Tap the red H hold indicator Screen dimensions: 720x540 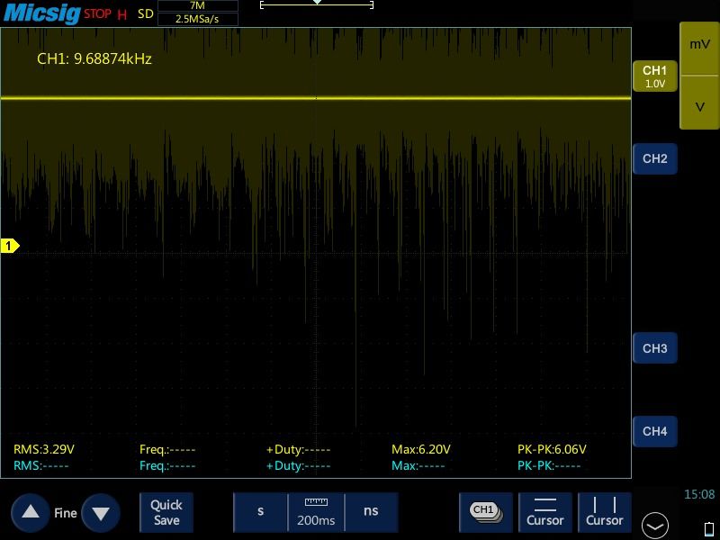click(121, 14)
